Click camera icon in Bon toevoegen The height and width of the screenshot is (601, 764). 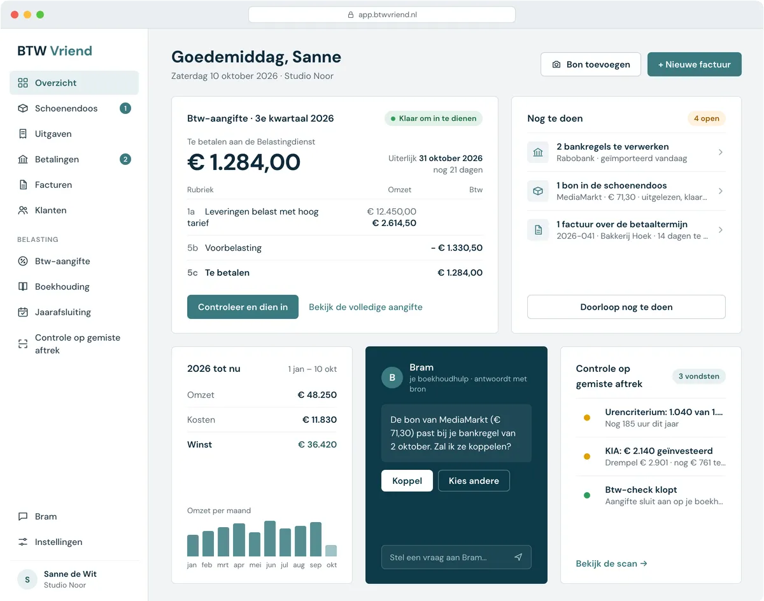pyautogui.click(x=556, y=64)
